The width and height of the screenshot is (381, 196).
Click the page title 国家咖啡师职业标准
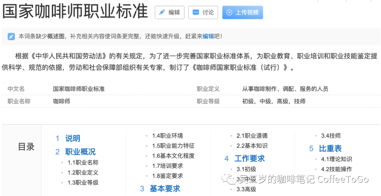(x=75, y=12)
